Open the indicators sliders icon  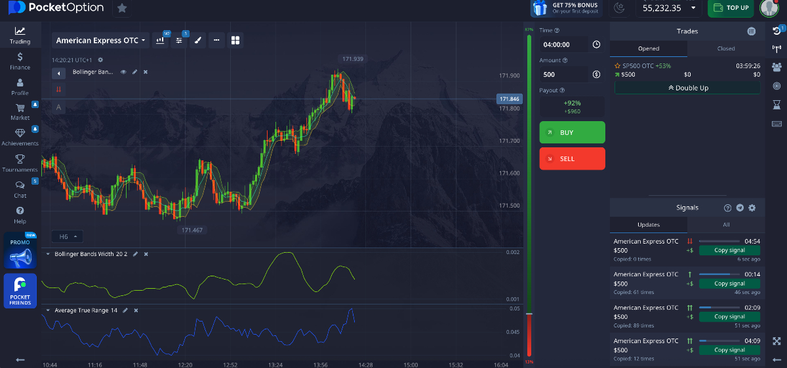[179, 41]
